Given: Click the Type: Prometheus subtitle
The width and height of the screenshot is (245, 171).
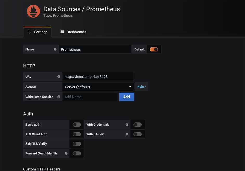Looking at the screenshot, I should coord(58,15).
